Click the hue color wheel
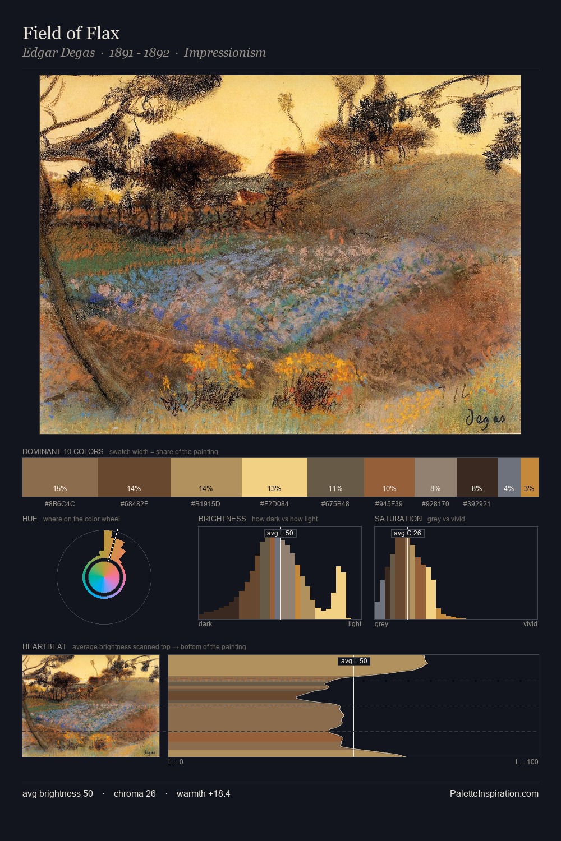The height and width of the screenshot is (841, 561). tap(104, 576)
